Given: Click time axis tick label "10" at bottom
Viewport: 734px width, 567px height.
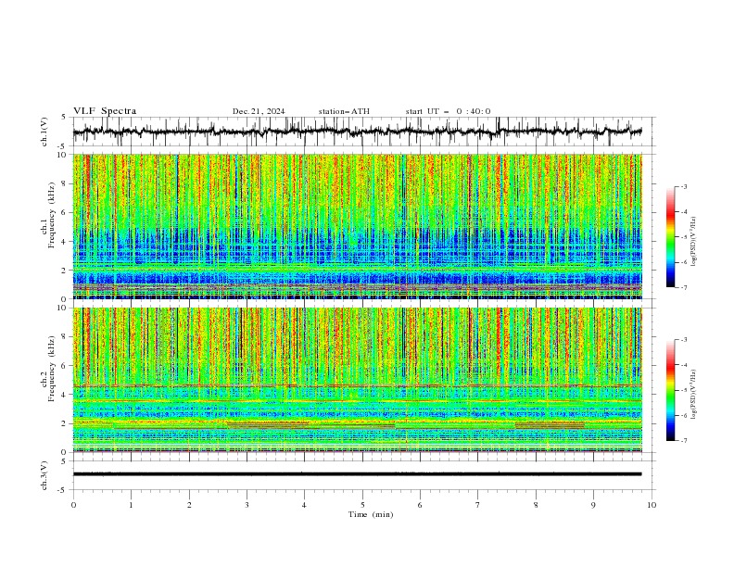Looking at the screenshot, I should 652,505.
